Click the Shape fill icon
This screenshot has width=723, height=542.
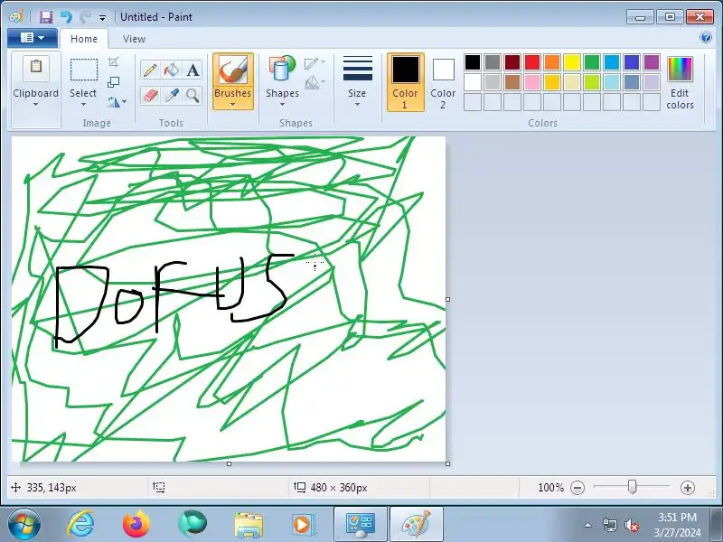pyautogui.click(x=312, y=82)
